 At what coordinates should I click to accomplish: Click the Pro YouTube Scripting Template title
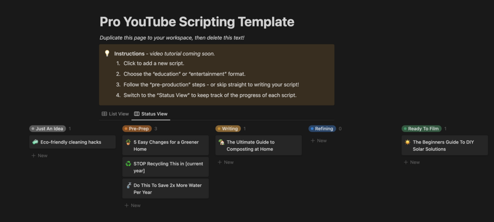[197, 22]
